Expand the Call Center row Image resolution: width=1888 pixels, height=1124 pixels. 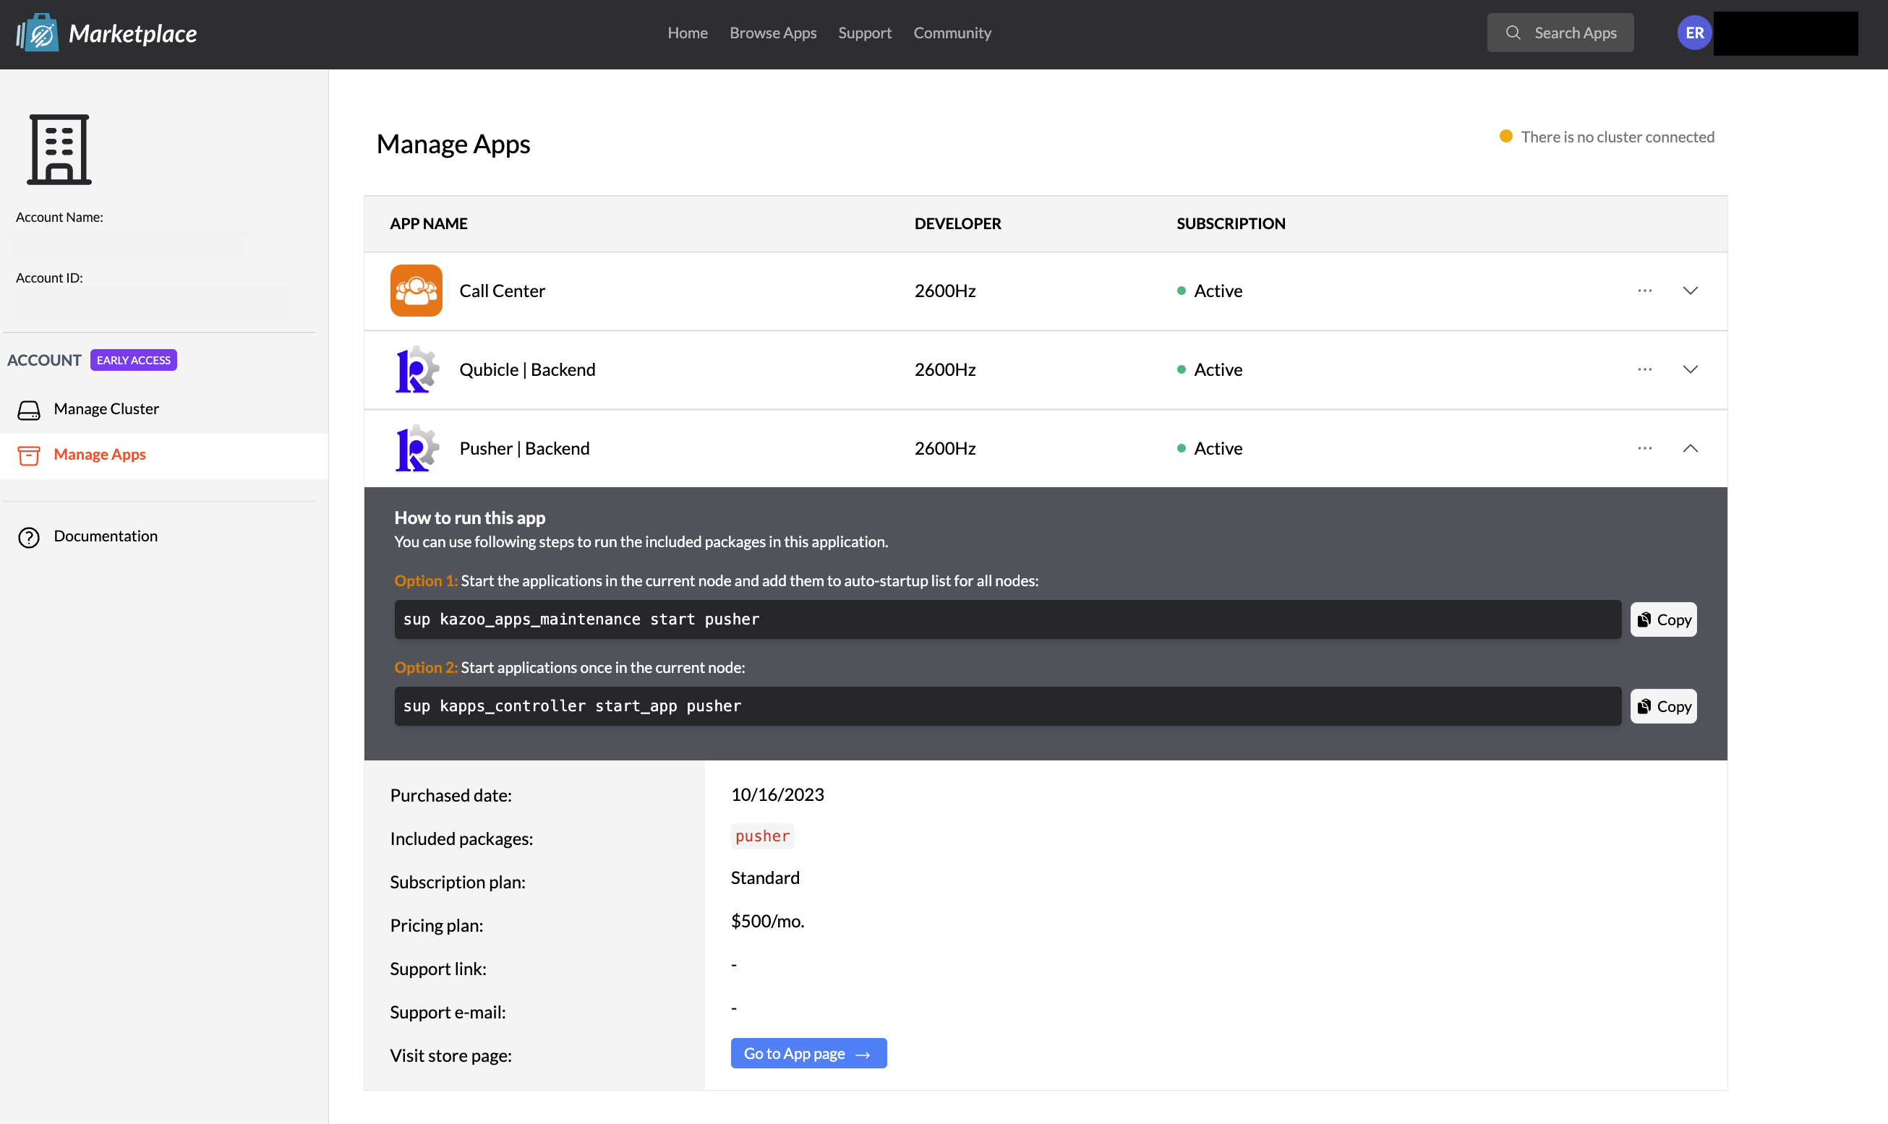pos(1689,291)
